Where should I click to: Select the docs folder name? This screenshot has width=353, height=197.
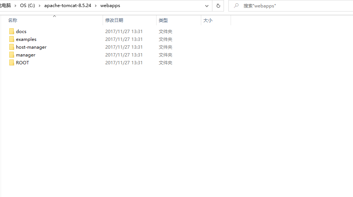tap(21, 32)
